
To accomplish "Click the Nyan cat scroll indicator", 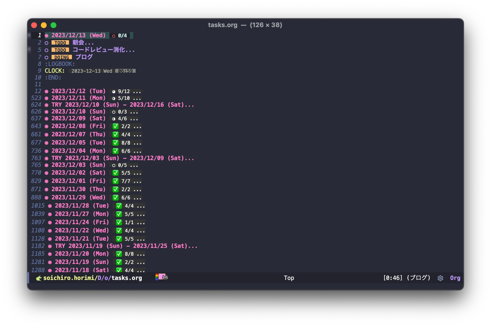I will coord(162,277).
